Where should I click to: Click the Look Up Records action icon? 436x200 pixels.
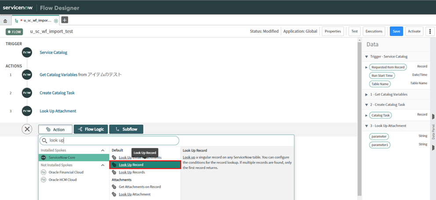click(x=114, y=172)
